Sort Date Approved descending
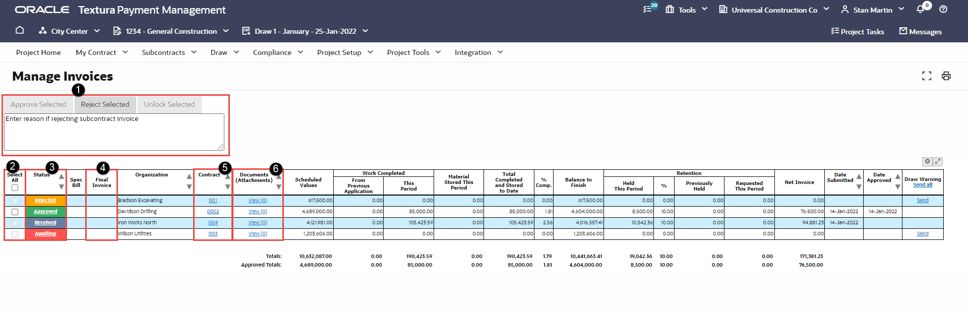The image size is (968, 316). coord(897,187)
